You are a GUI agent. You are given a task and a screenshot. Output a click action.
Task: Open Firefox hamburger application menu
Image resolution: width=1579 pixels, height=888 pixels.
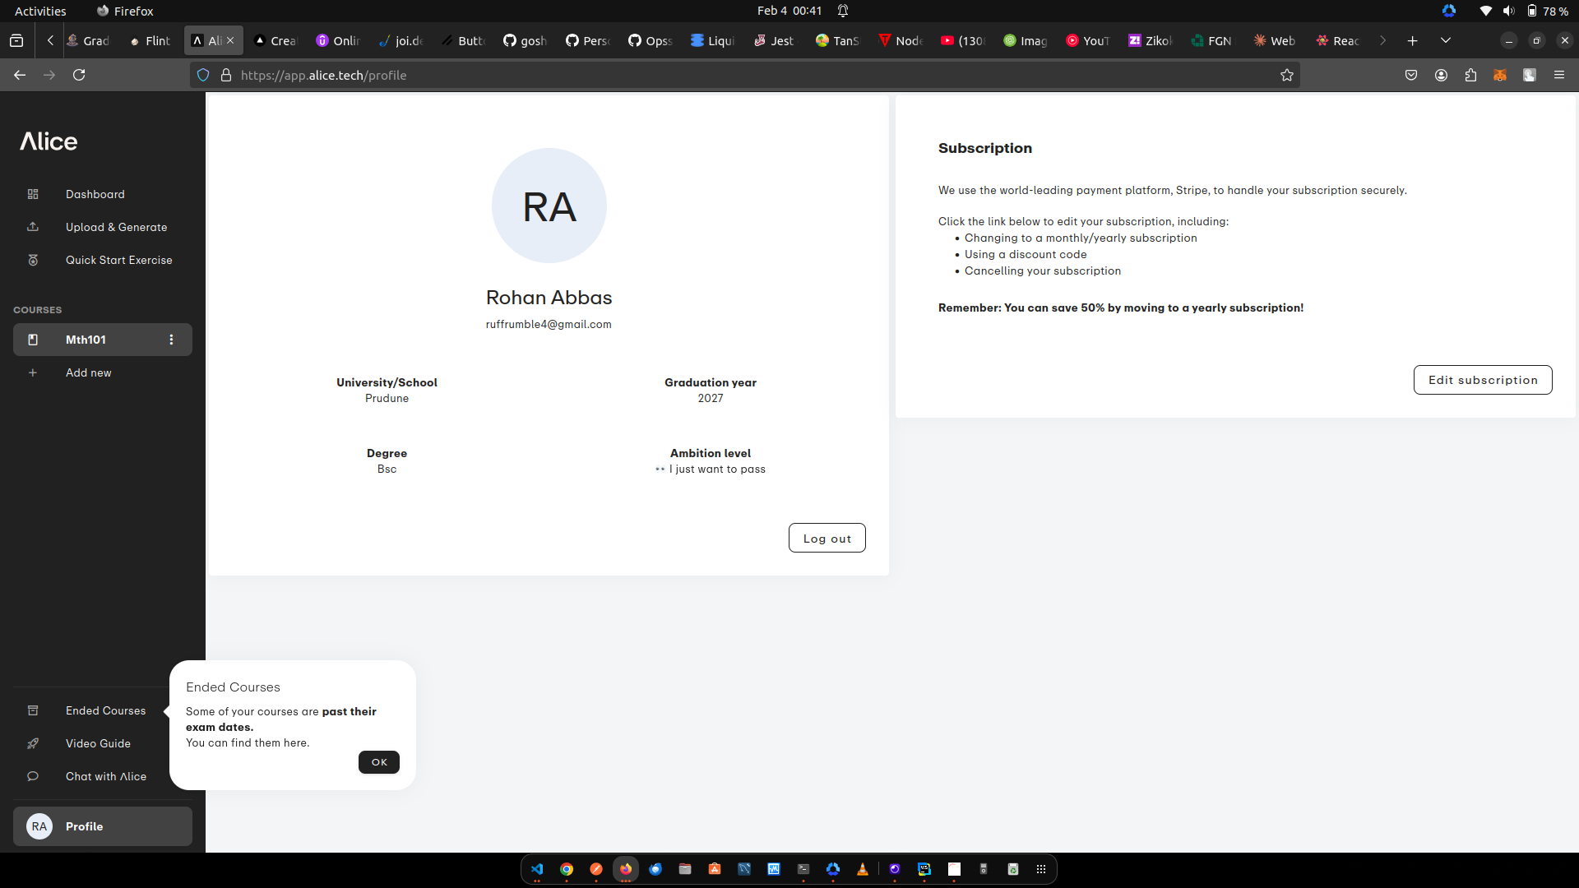click(x=1559, y=75)
